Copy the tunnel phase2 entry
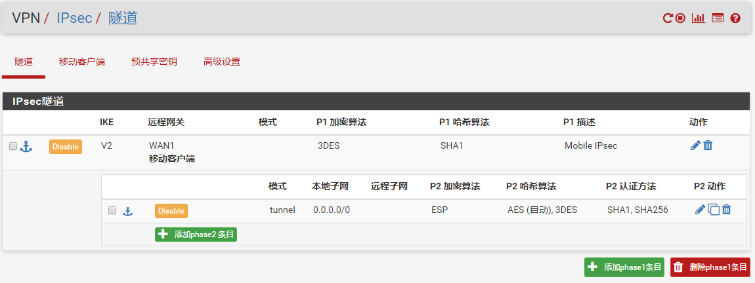This screenshot has width=755, height=283. tap(714, 210)
